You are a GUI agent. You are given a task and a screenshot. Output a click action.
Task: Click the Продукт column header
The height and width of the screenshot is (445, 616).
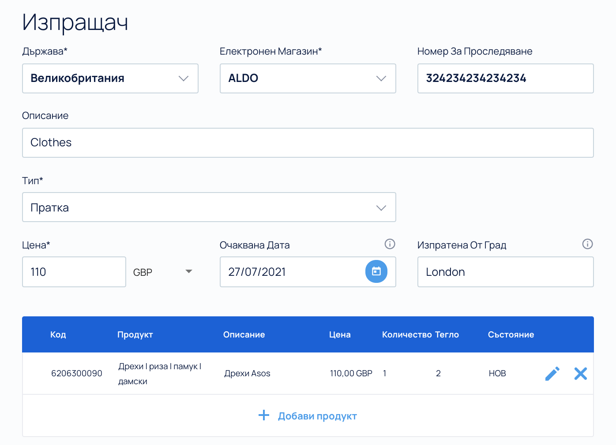(x=135, y=334)
